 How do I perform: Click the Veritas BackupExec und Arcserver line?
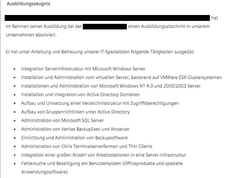pyautogui.click(x=75, y=129)
